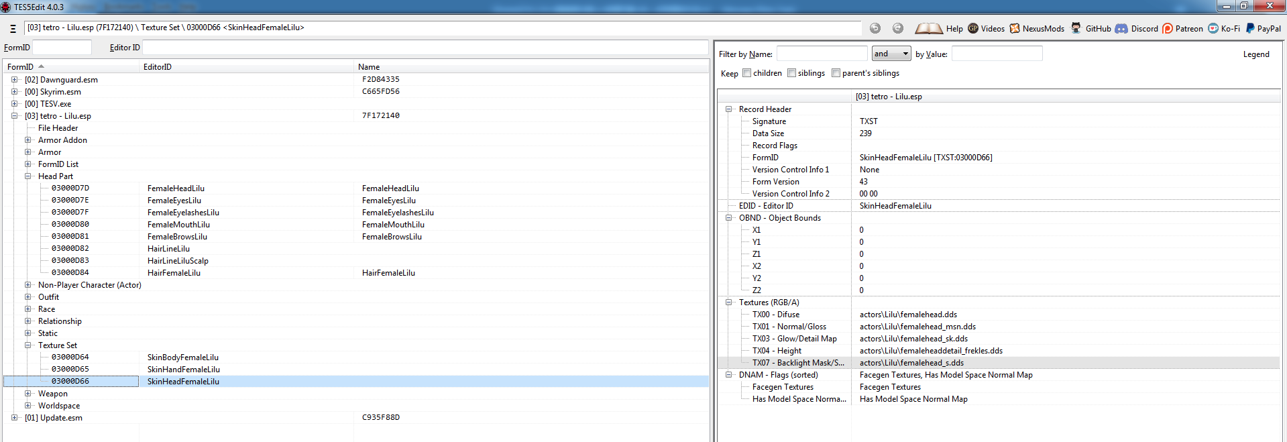
Task: Select record 03000D80 FemaleMouthLilu
Action: [356, 225]
